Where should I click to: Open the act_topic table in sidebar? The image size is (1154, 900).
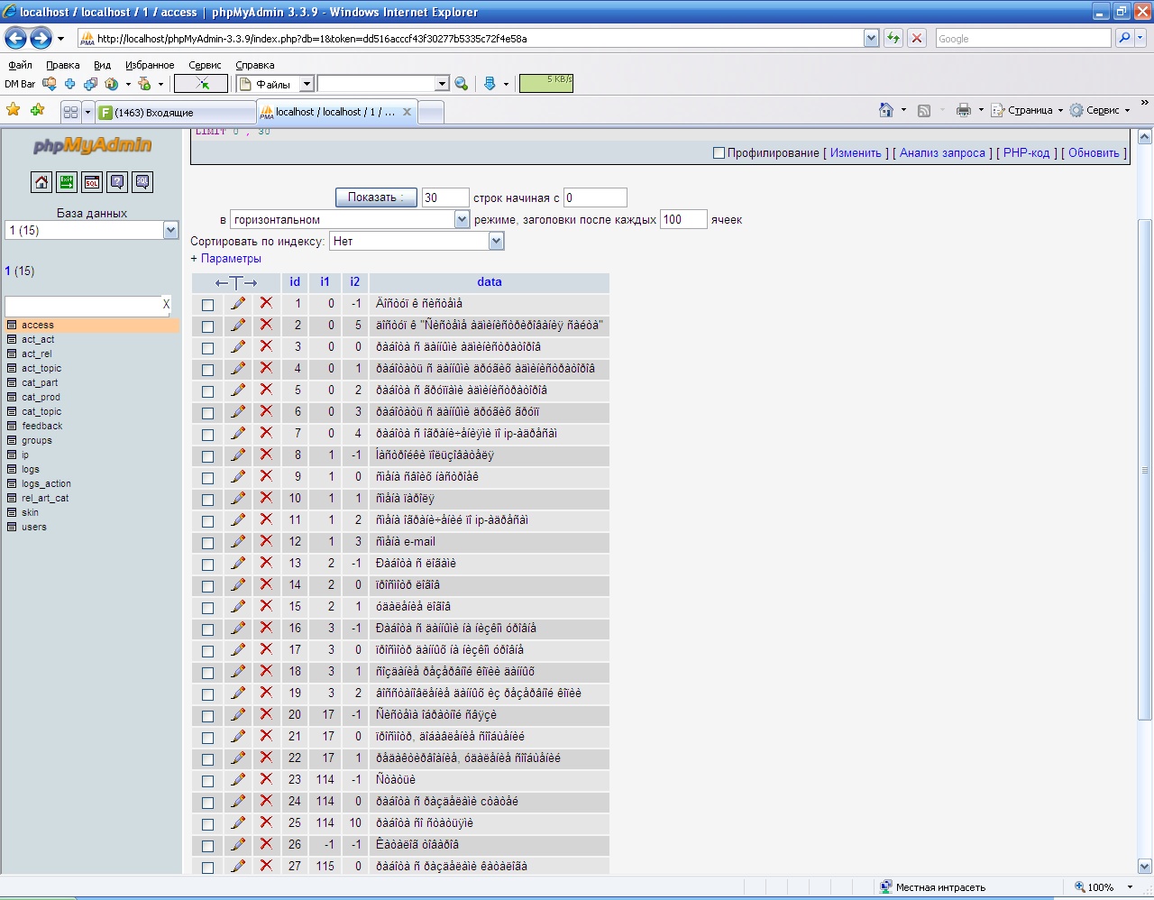coord(41,368)
